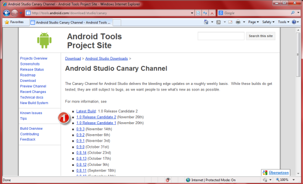The width and height of the screenshot is (303, 184).
Task: Click the browser Forward arrow button
Action: click(x=15, y=13)
